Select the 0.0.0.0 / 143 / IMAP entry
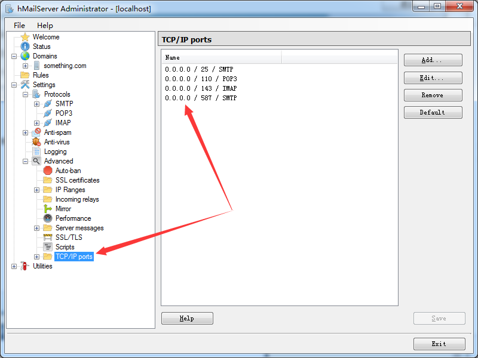478x358 pixels. click(x=201, y=88)
